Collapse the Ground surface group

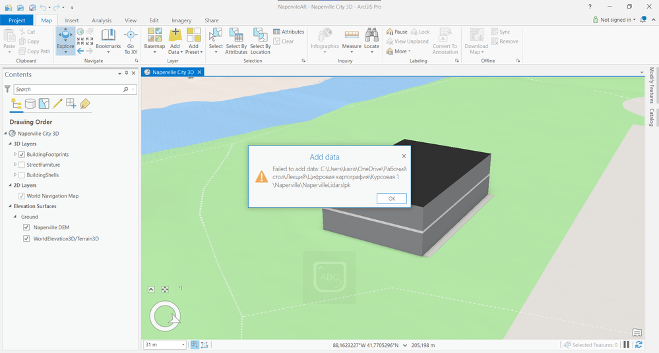[15, 217]
